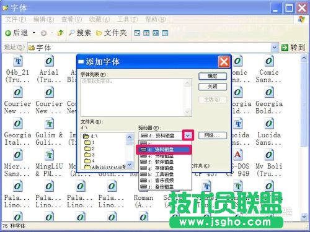Close the 添加字体 dialog with red X
The height and width of the screenshot is (232, 310).
224,62
